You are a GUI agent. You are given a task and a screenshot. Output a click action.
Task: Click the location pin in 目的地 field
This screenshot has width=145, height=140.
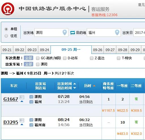(117, 32)
